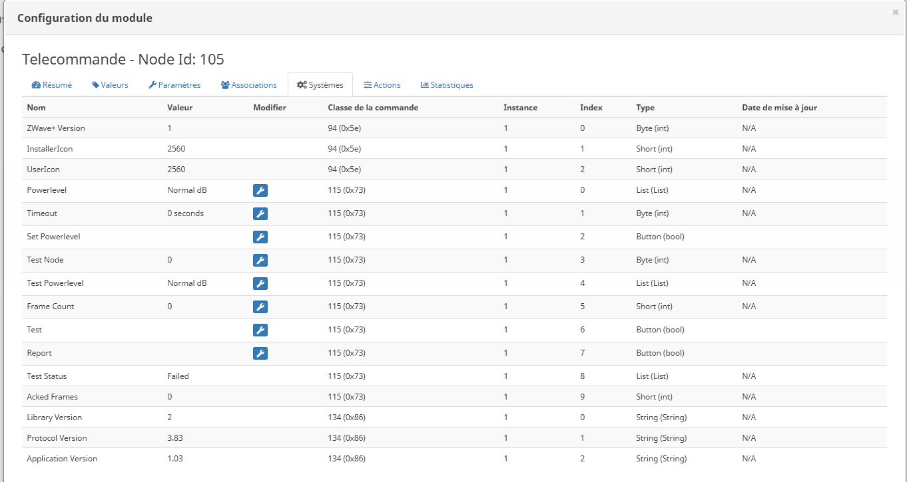This screenshot has width=907, height=482.
Task: Switch to the Valeurs tab
Action: (x=110, y=85)
